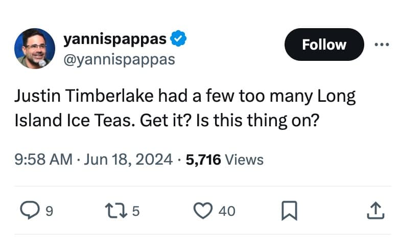
Task: Bookmark this tweet
Action: coord(289,210)
